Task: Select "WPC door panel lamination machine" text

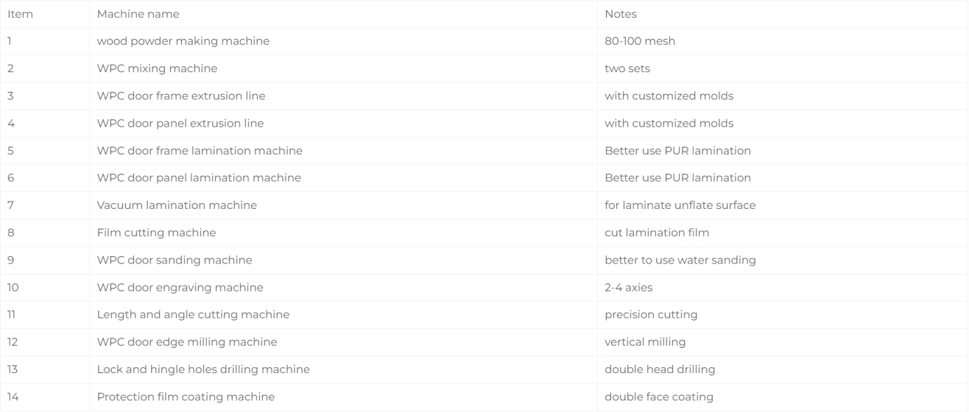Action: coord(199,178)
